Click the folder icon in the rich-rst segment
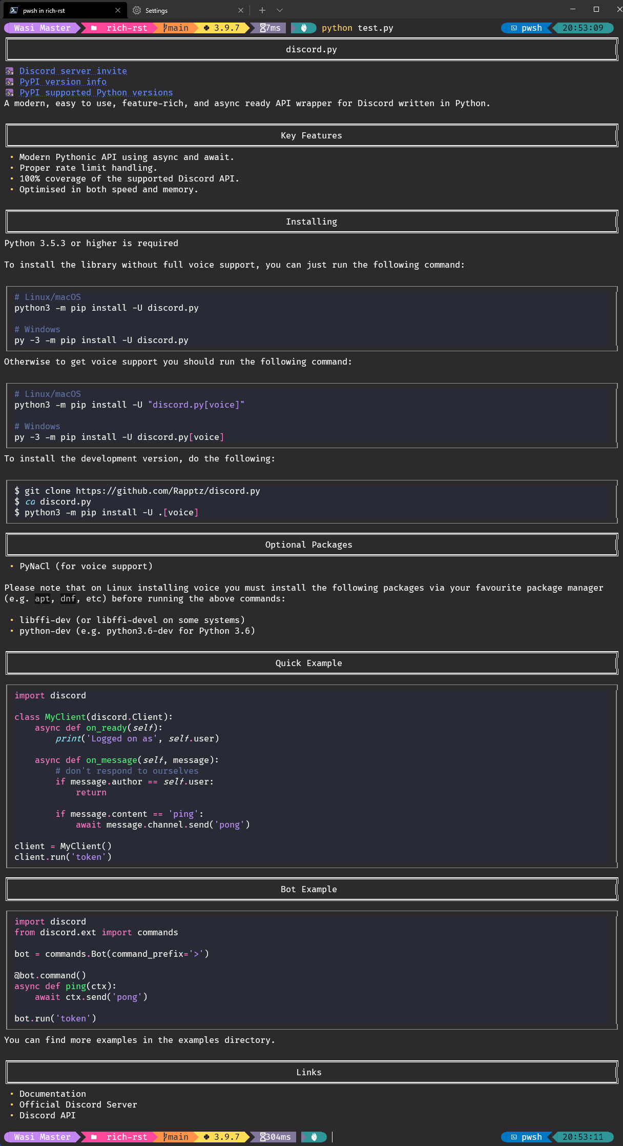Image resolution: width=623 pixels, height=1146 pixels. 94,28
